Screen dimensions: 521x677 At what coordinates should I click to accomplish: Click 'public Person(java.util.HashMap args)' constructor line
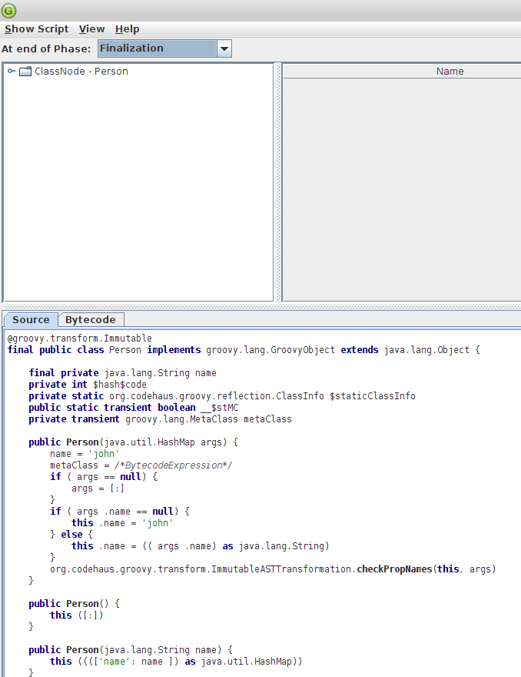point(133,442)
